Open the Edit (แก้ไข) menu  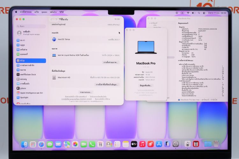37,12
